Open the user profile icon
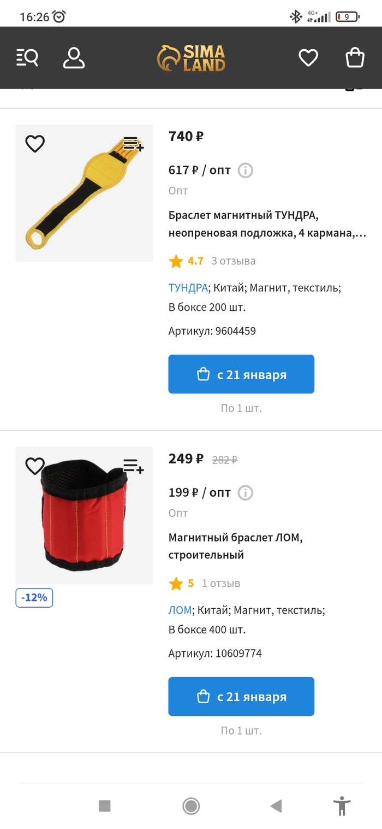Viewport: 382px width, 829px height. click(74, 57)
